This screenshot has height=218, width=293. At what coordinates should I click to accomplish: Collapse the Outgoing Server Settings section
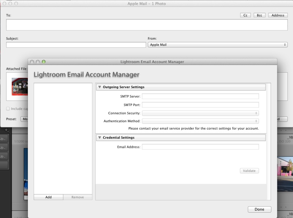[x=100, y=87]
